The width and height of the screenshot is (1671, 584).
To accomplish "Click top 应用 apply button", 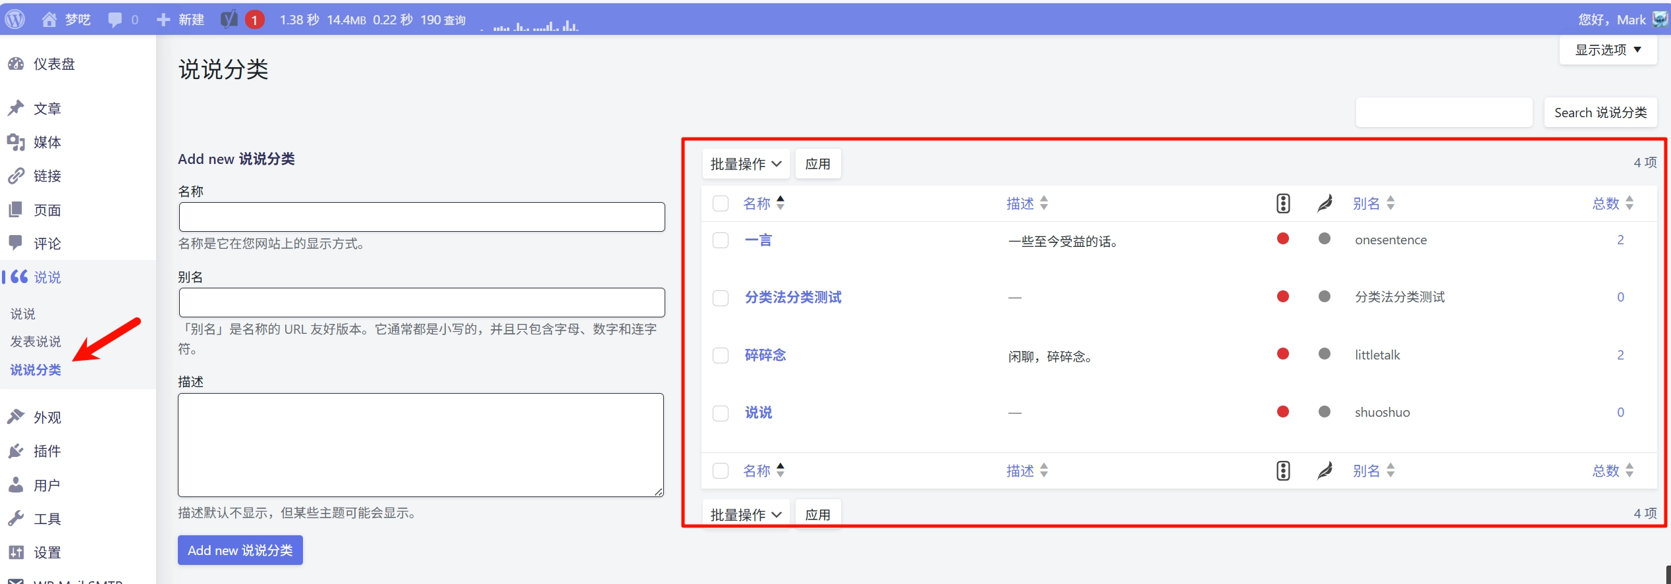I will coord(818,164).
